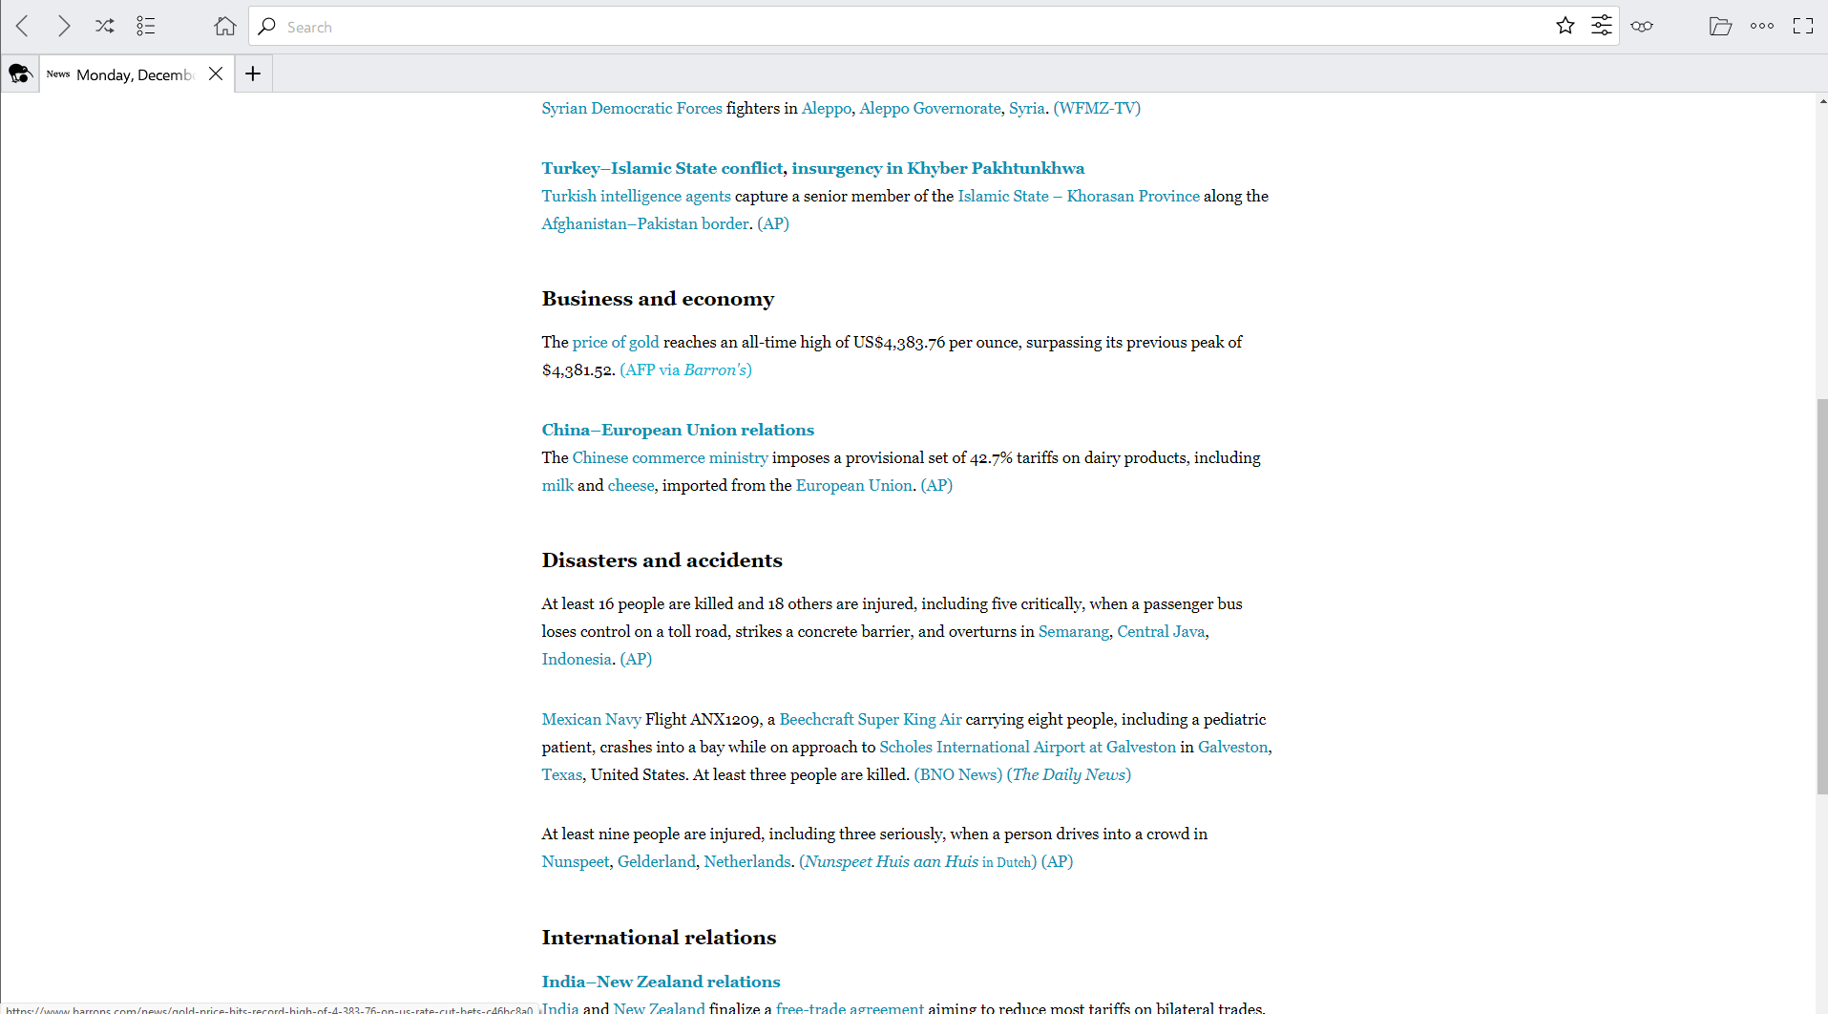
Task: Enter fullscreen mode
Action: pos(1802,26)
